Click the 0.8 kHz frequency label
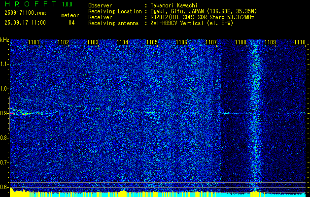Screen dimensions: 310x197 point(4,138)
